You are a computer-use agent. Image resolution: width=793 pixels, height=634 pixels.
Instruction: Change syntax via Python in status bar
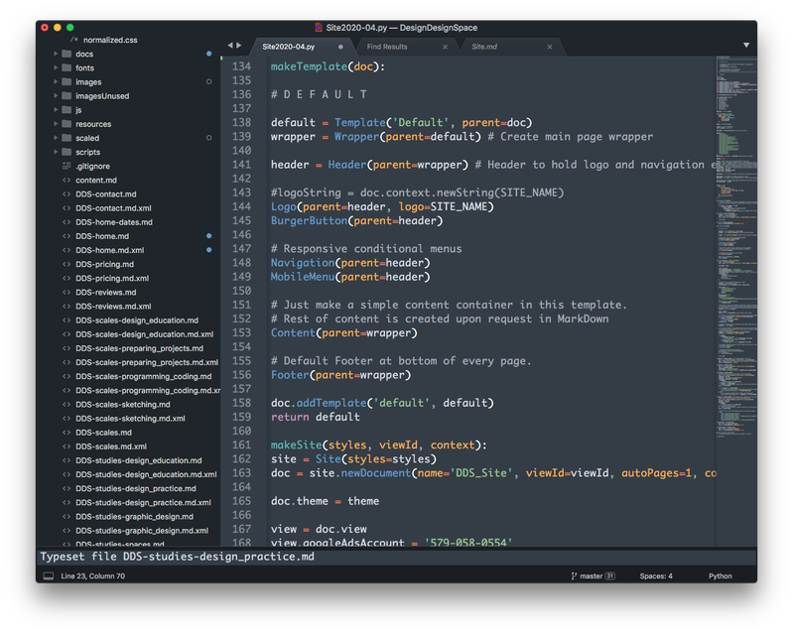point(720,575)
